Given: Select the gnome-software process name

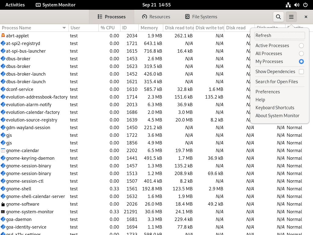Looking at the screenshot, I should [23, 204].
